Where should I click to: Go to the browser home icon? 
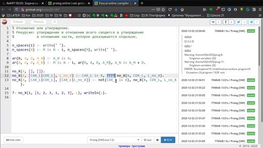(x=182, y=9)
